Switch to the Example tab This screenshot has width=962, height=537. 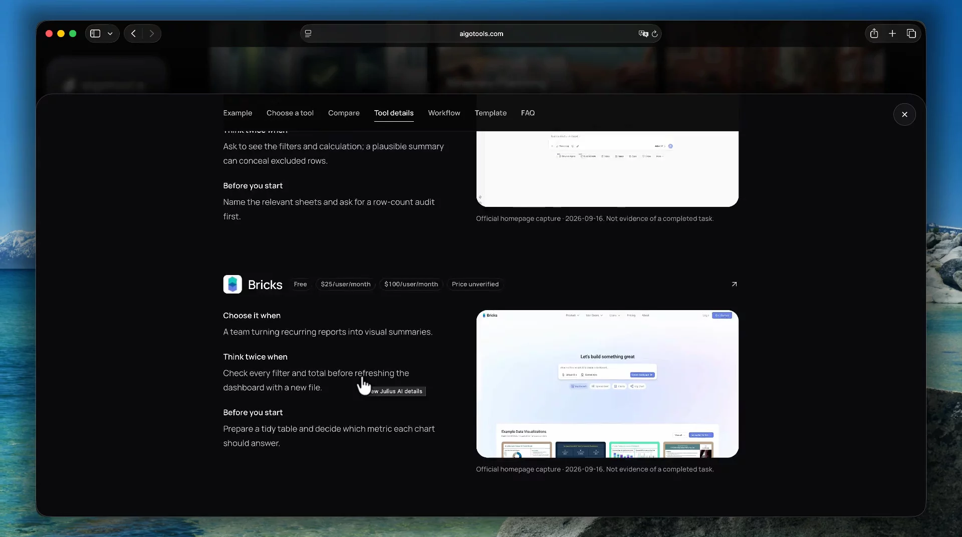(x=237, y=113)
